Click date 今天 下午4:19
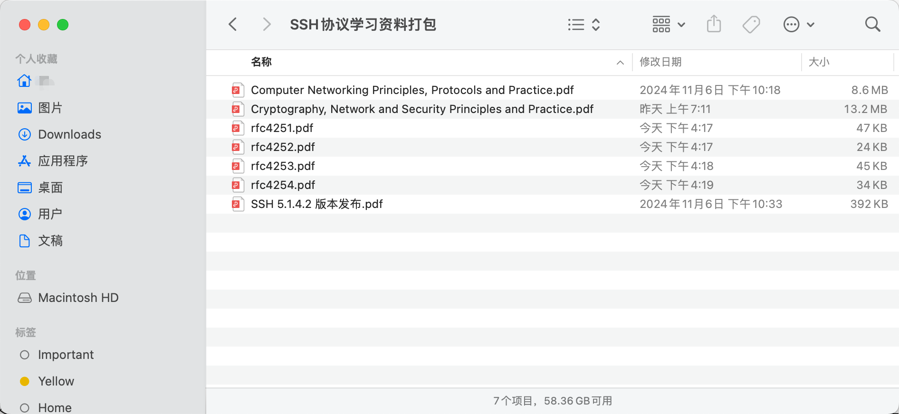 (x=677, y=185)
